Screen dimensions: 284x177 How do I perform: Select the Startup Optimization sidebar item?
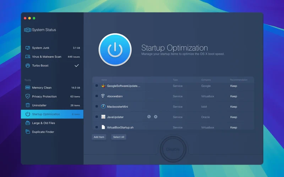pos(52,114)
